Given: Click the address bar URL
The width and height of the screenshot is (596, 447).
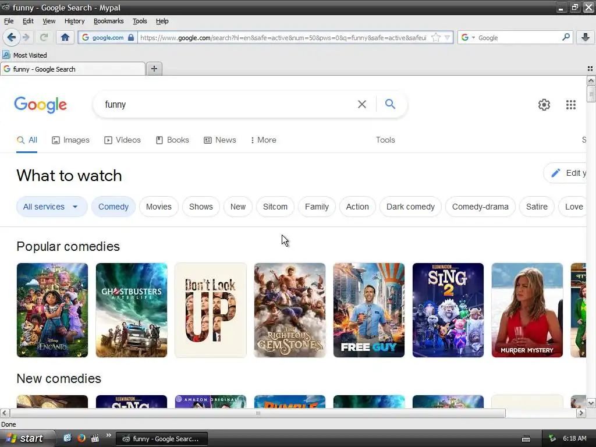Looking at the screenshot, I should coord(283,38).
